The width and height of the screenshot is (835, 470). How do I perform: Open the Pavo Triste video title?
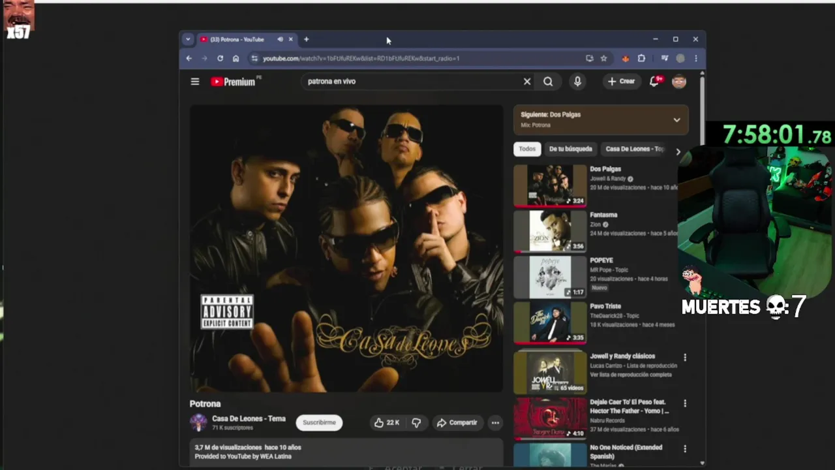[x=605, y=306]
